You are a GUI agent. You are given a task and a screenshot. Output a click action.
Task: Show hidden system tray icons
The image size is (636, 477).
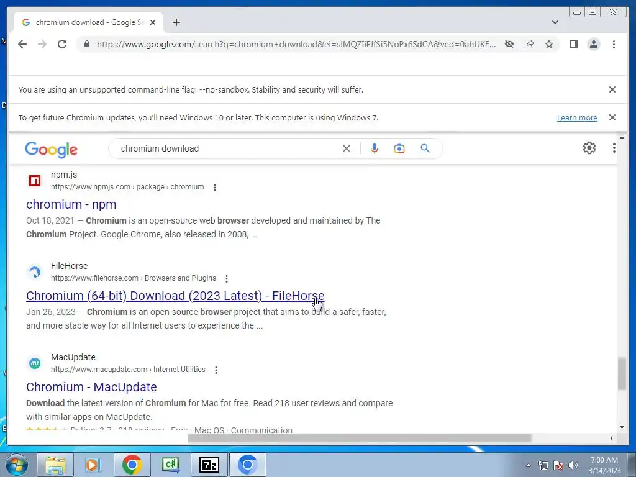pos(528,465)
